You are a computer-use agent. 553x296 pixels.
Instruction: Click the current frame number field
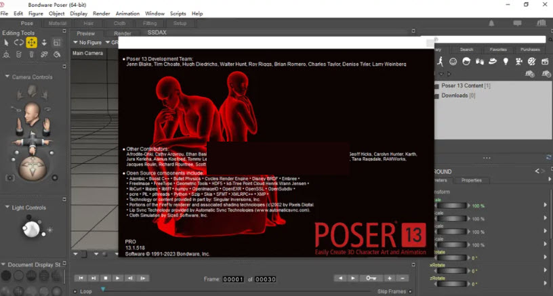(x=233, y=279)
